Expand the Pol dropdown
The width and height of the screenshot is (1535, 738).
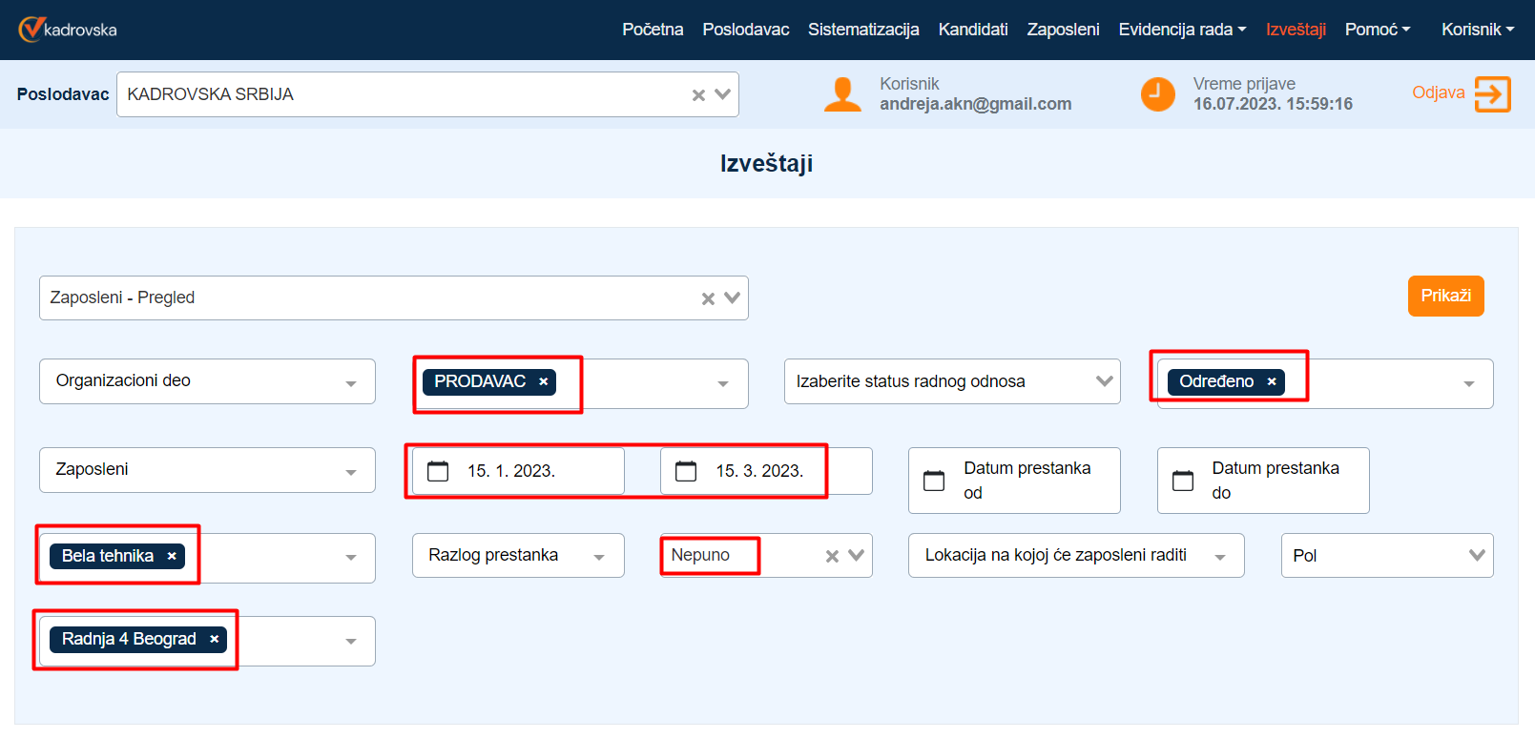[1476, 556]
